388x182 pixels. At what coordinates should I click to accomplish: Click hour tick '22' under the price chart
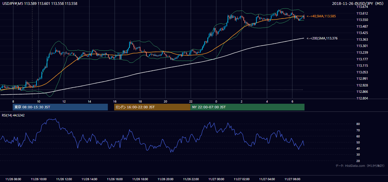tap(191, 101)
